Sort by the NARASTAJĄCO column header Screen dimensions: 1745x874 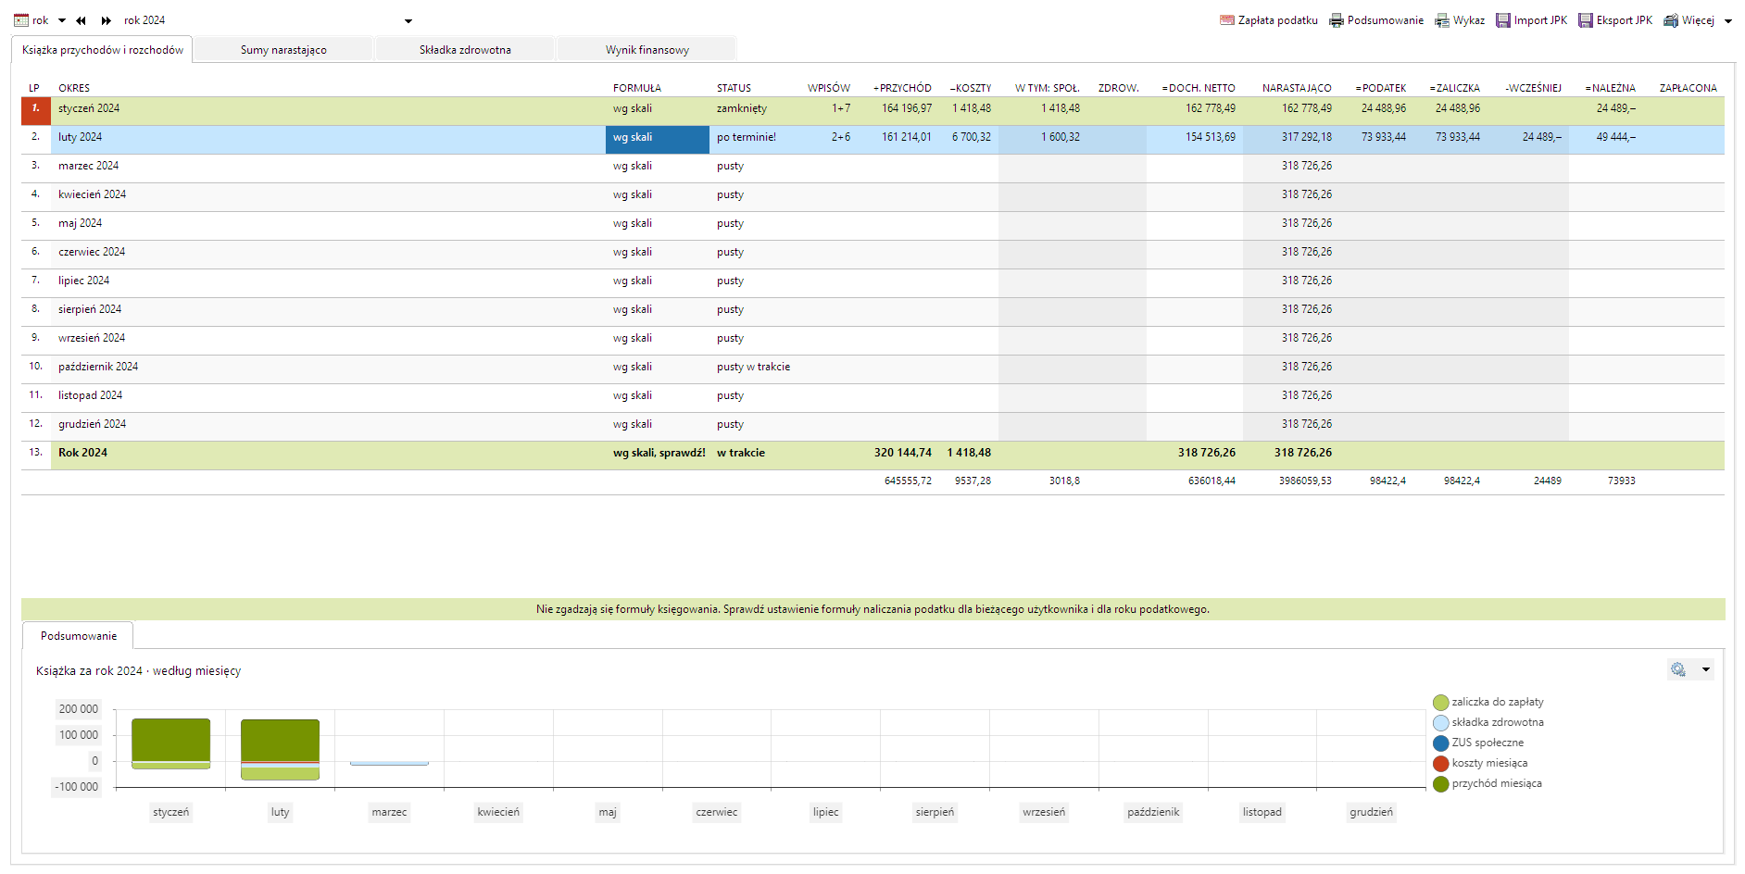click(x=1296, y=88)
